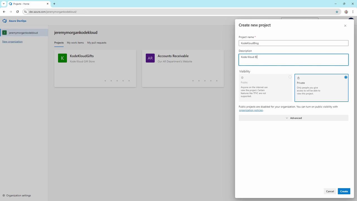Select the Public visibility radio button
The width and height of the screenshot is (357, 201).
pos(290,77)
